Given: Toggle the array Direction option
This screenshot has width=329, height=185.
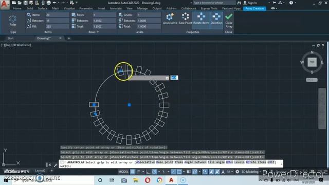Looking at the screenshot, I should (x=216, y=21).
